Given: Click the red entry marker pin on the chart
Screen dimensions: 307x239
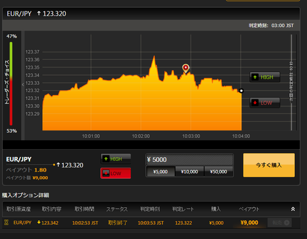Looking at the screenshot, I should coord(185,68).
